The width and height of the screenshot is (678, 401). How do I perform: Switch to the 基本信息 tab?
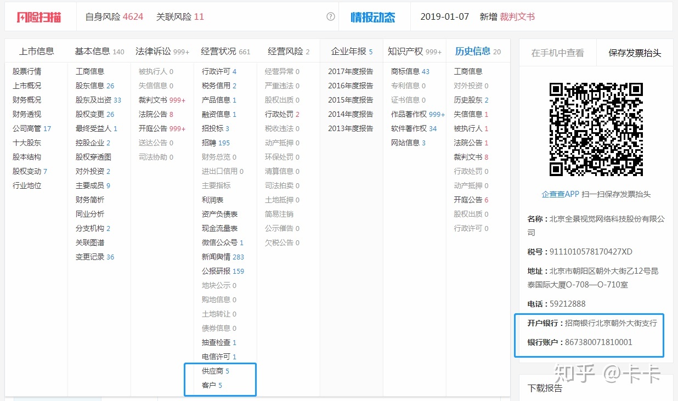(99, 51)
